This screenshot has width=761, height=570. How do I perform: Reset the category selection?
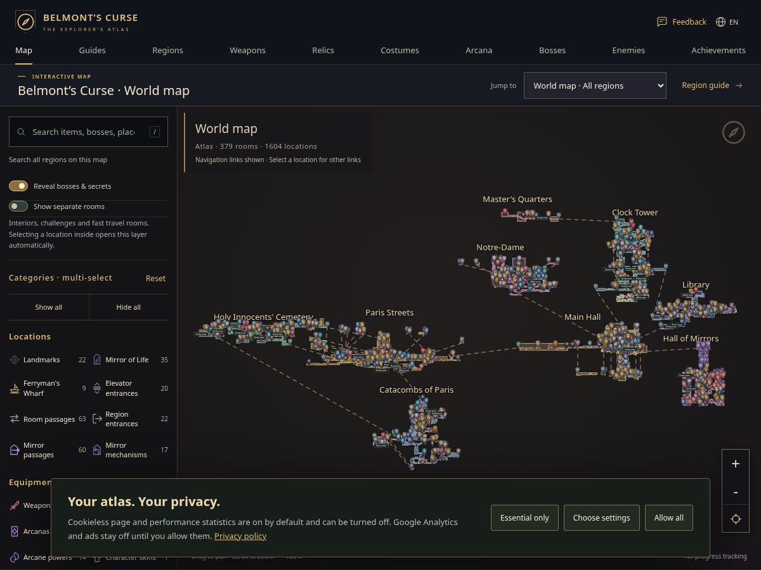tap(155, 278)
